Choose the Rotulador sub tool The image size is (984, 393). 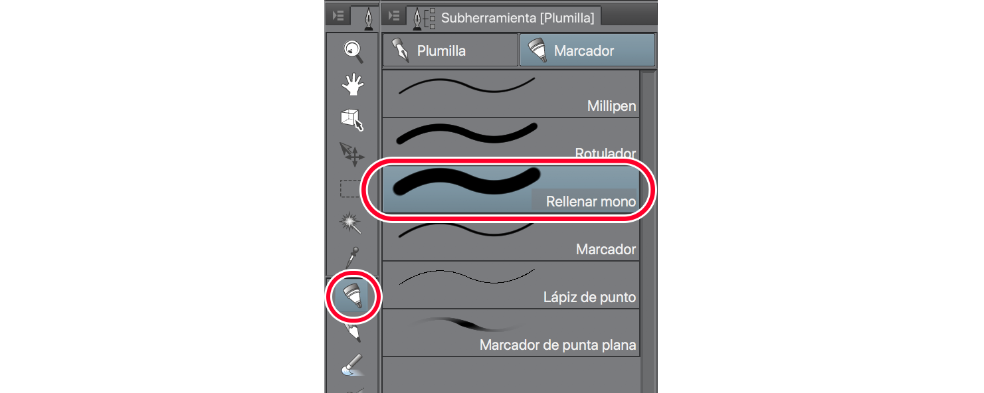point(510,139)
